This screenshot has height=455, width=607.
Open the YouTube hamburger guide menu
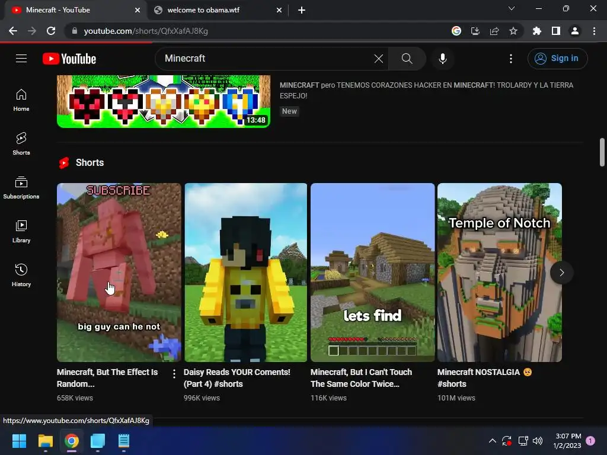(21, 59)
